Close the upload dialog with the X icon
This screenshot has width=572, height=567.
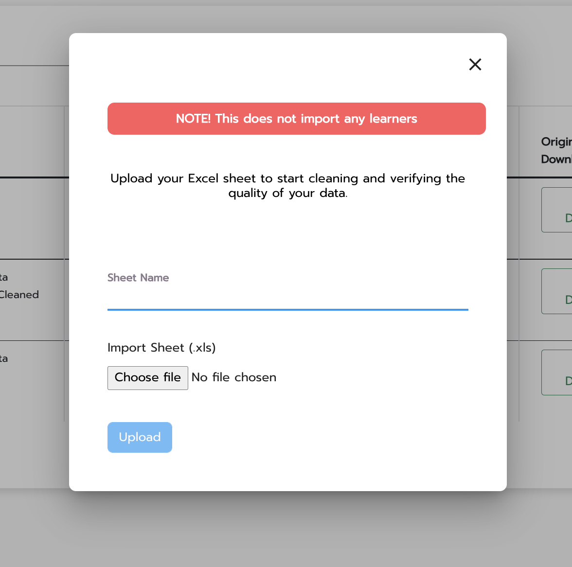coord(475,64)
